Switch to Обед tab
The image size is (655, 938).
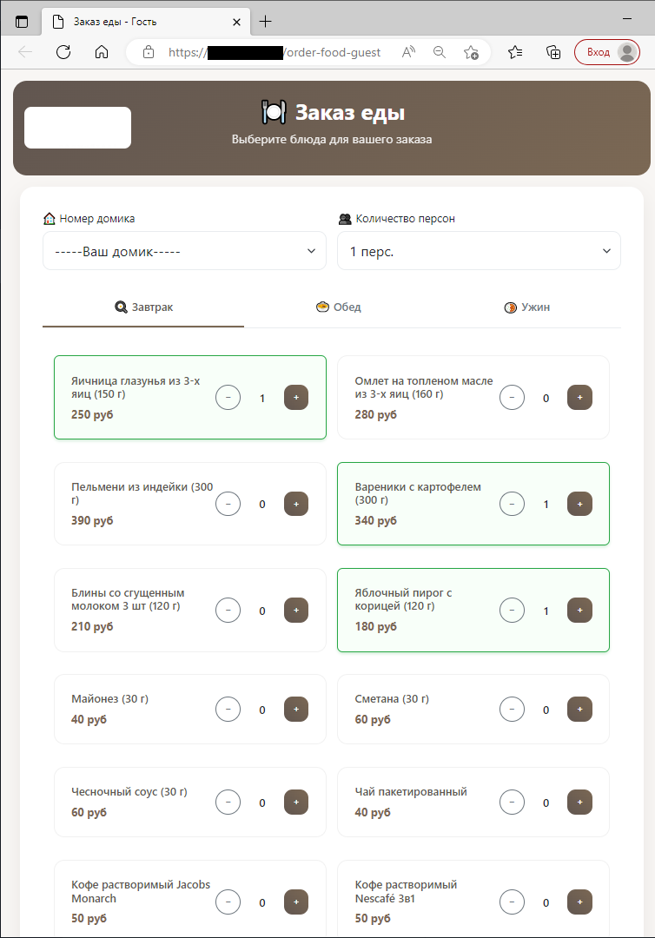pos(339,307)
